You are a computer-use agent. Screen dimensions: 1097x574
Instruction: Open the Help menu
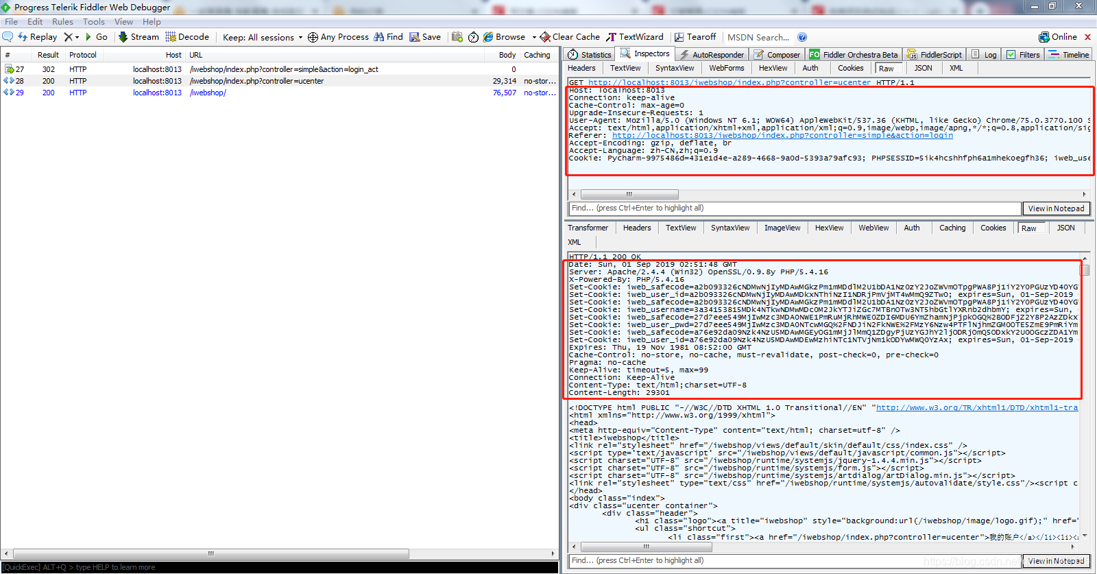click(152, 22)
